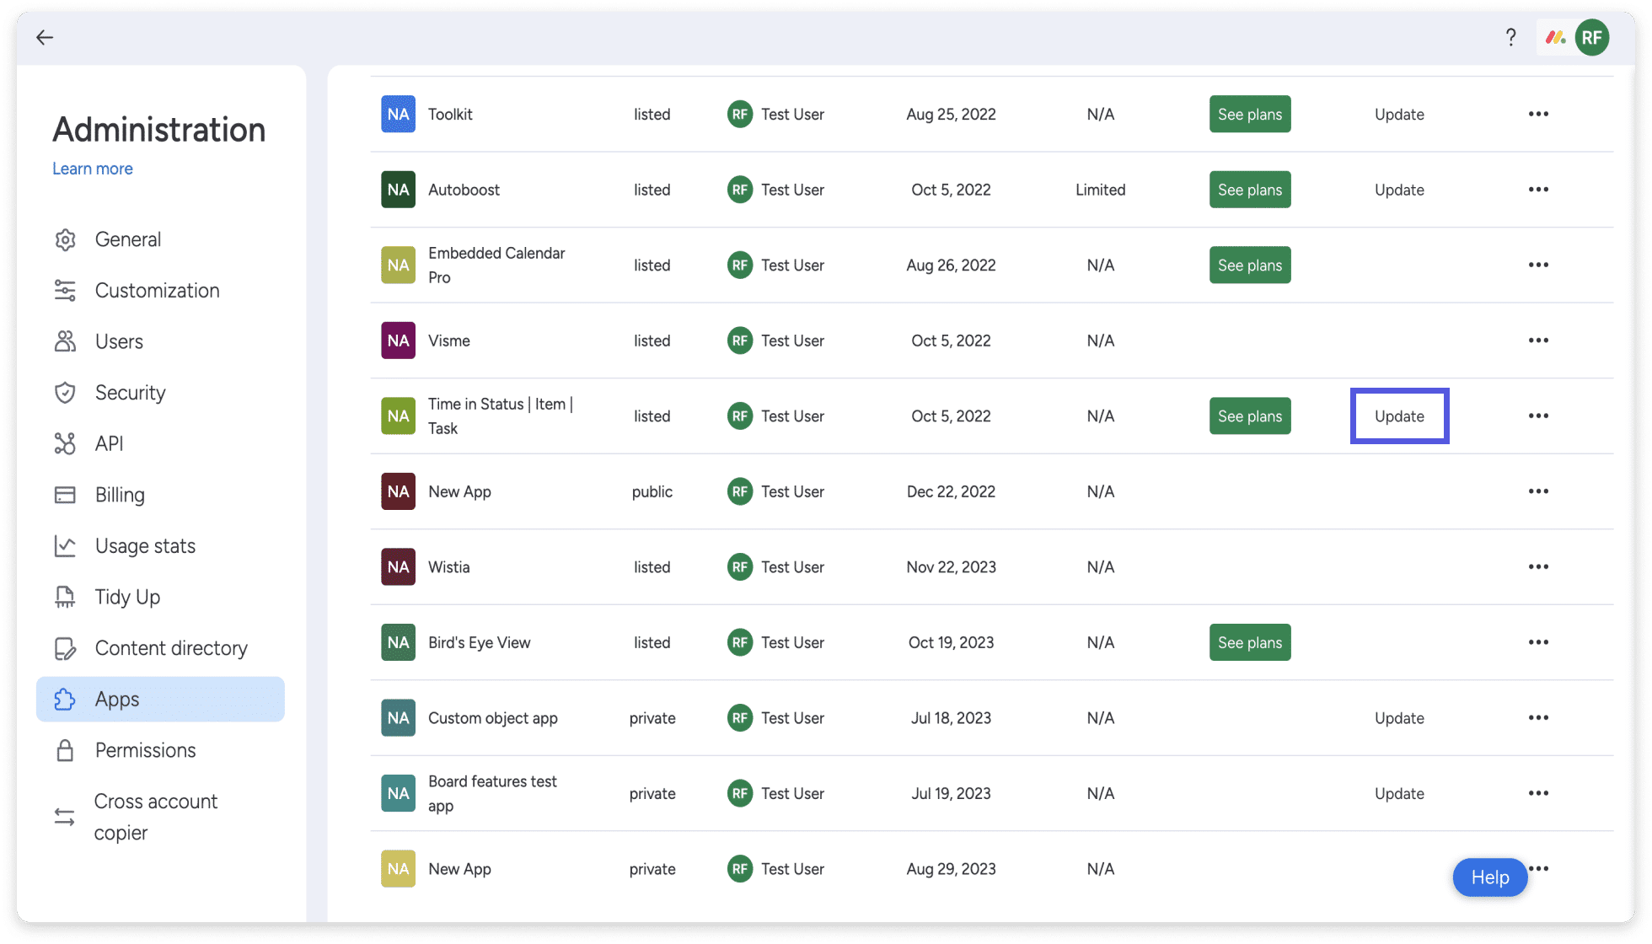Click the Custom object app name

click(492, 718)
